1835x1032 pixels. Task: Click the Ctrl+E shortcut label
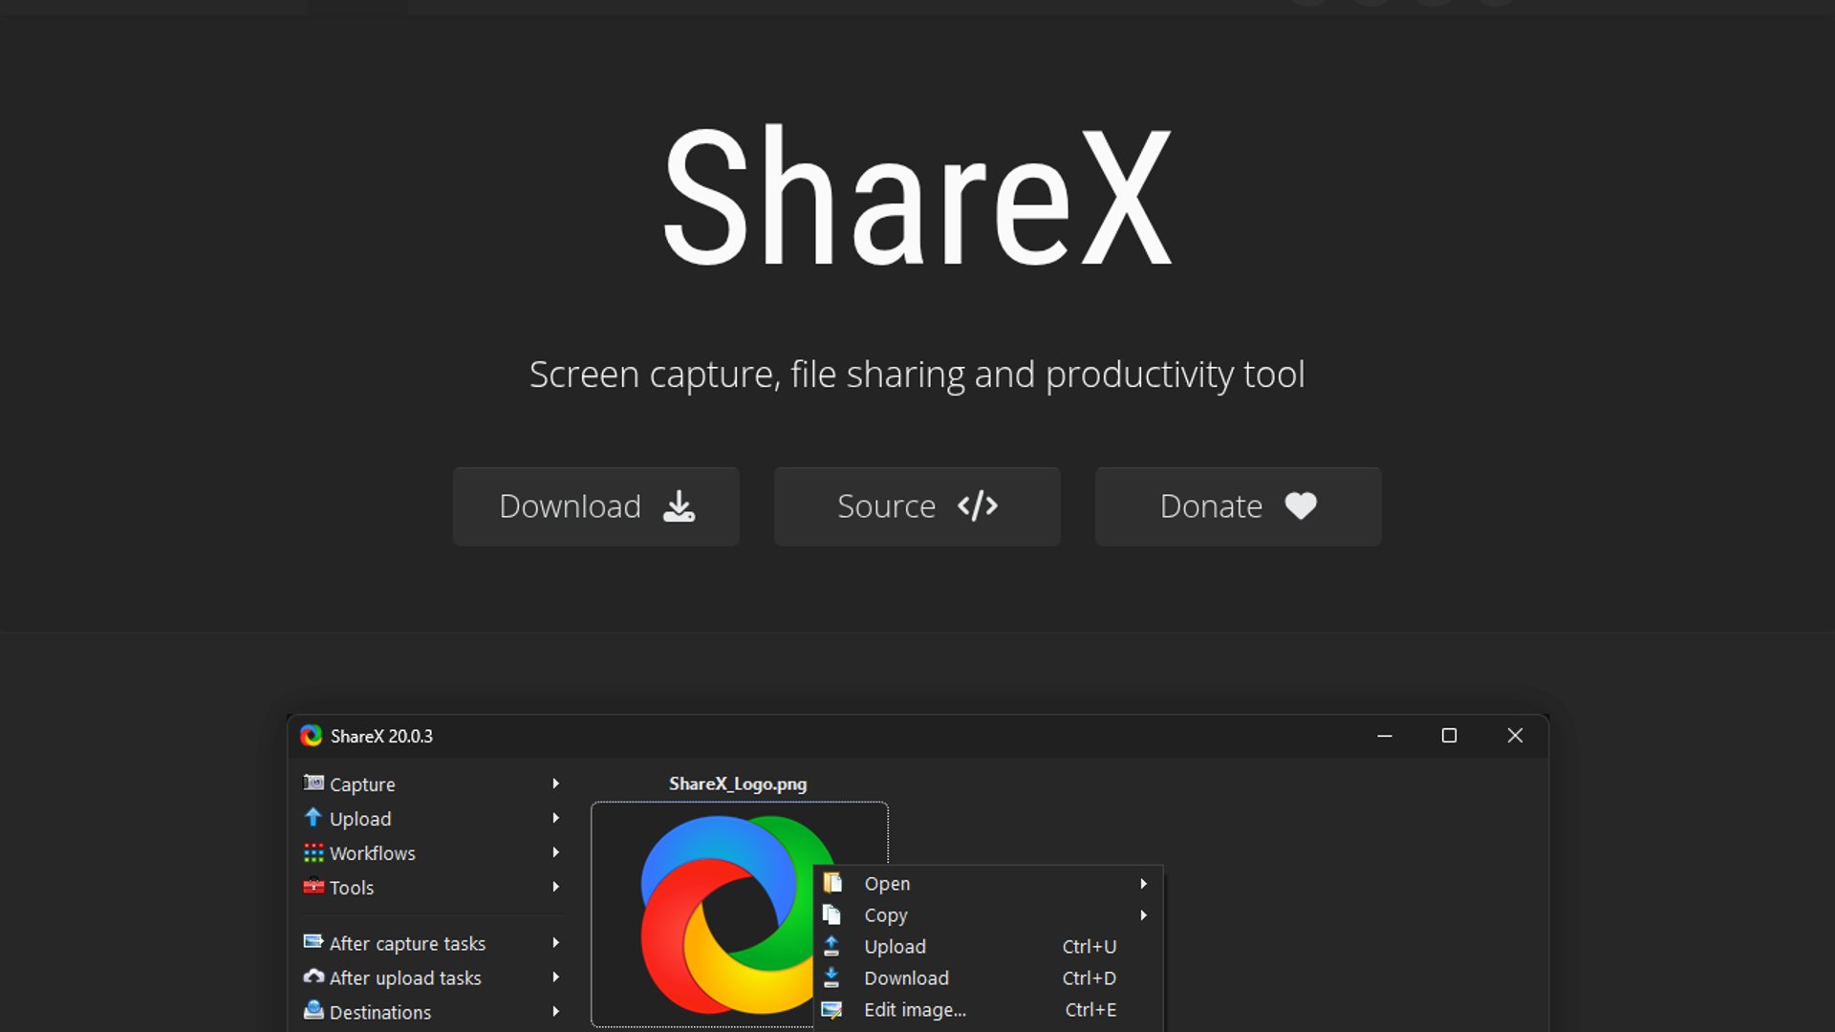click(x=1090, y=1010)
